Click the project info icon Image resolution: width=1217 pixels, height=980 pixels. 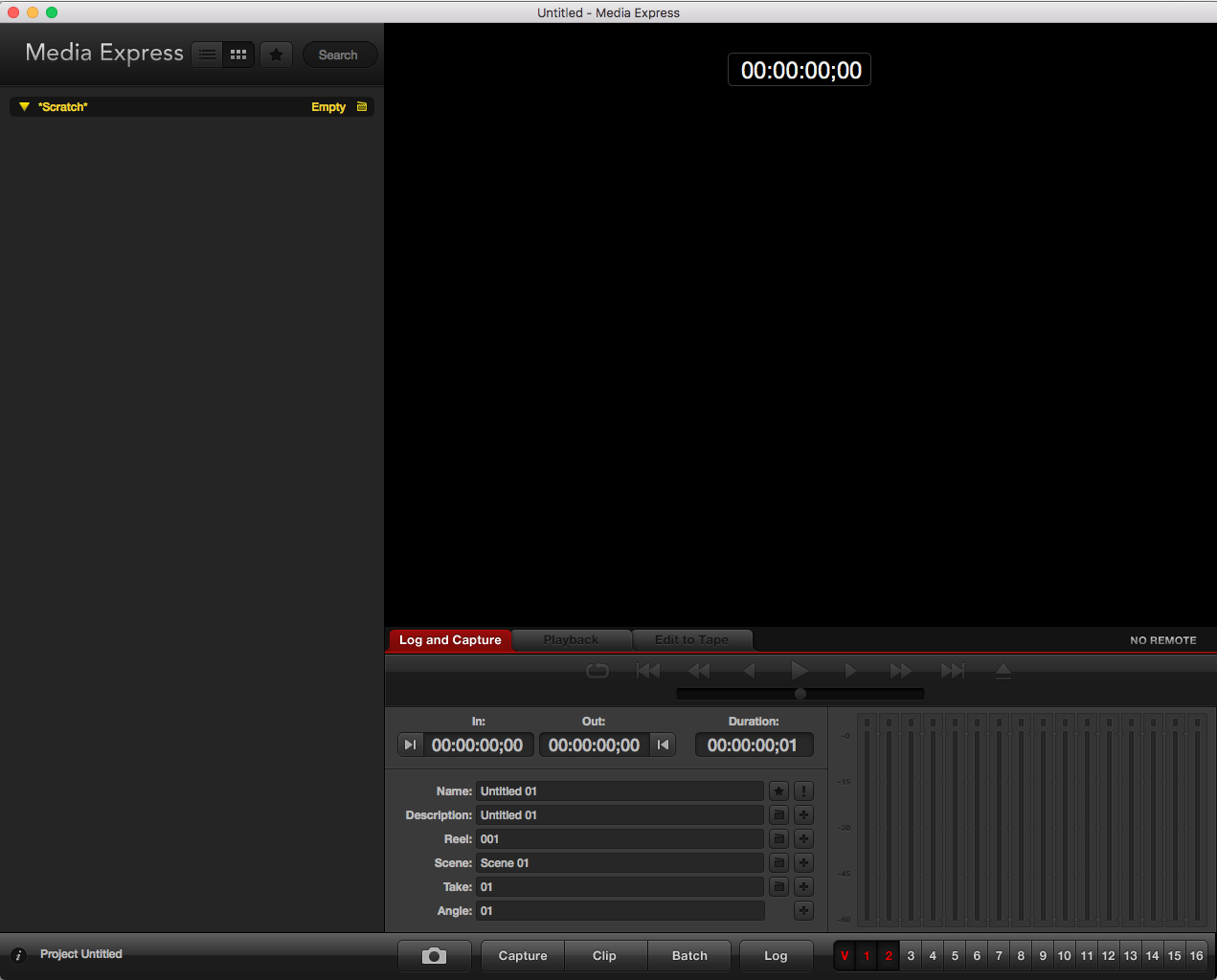[18, 955]
